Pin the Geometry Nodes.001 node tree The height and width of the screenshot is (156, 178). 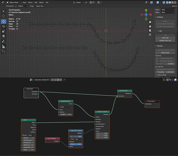64,80
